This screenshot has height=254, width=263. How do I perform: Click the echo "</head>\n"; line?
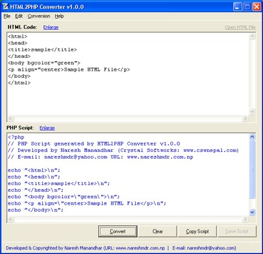[36, 190]
